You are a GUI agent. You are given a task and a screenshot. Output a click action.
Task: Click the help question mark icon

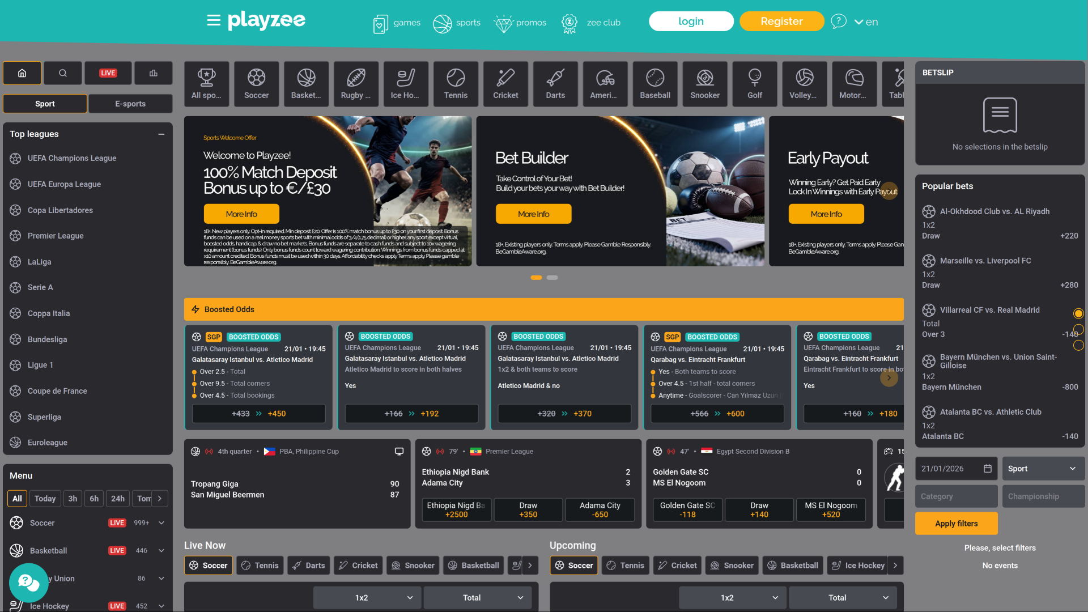838,22
